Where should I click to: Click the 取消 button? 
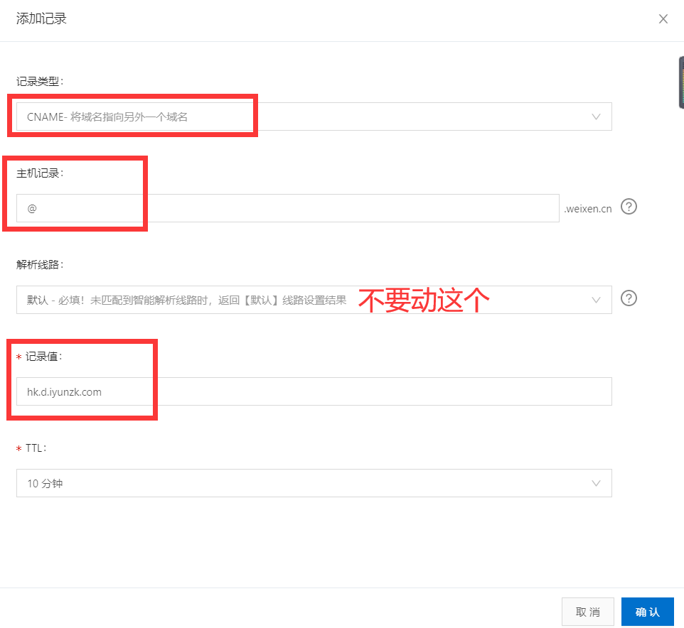pyautogui.click(x=587, y=612)
